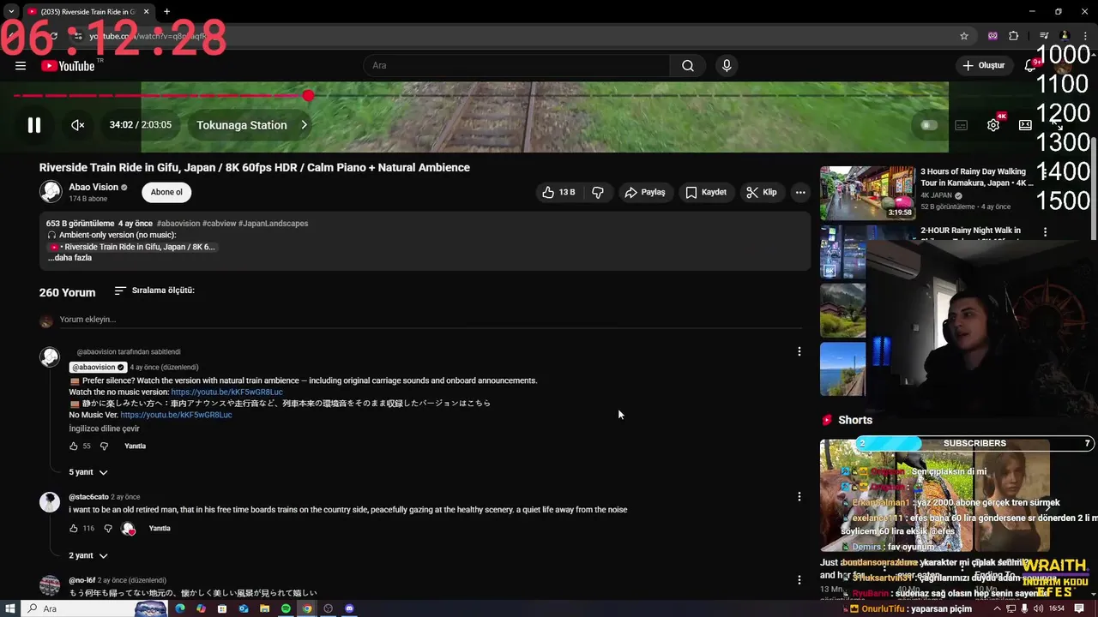Open options menu for no-l6f comment

point(799,579)
